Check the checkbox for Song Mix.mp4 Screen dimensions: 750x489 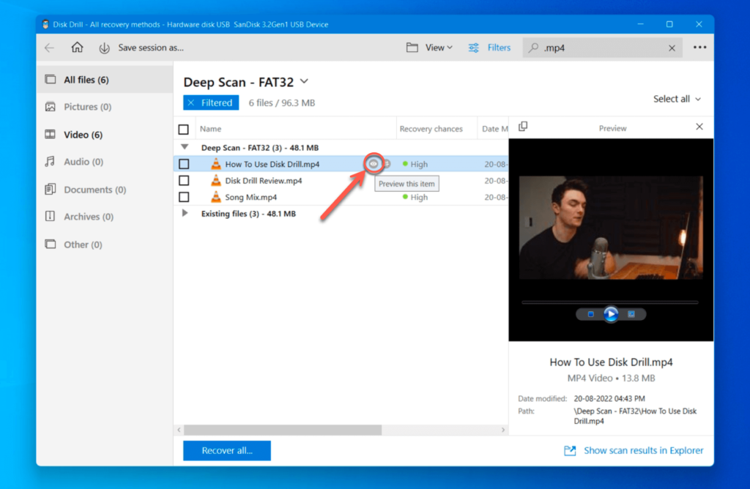183,197
